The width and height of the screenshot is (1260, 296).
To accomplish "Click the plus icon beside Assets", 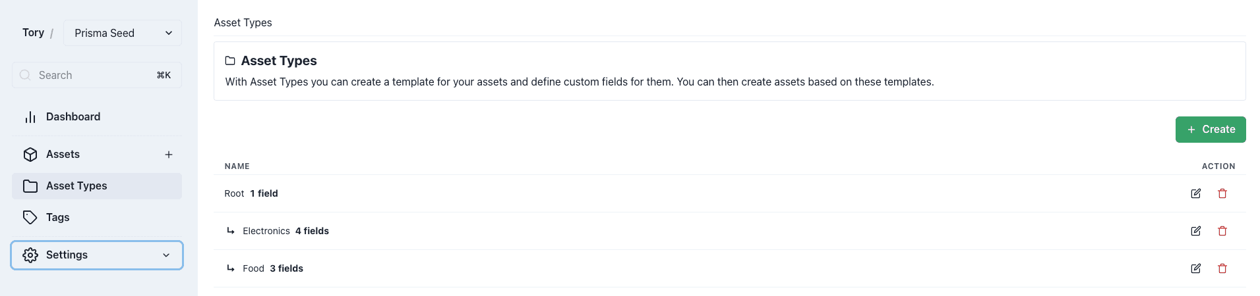I will point(169,155).
